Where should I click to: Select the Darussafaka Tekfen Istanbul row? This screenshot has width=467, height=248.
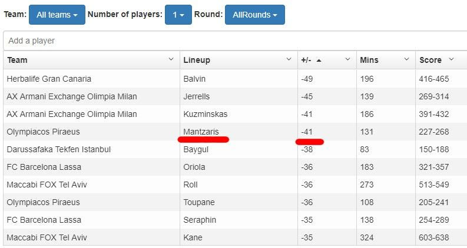click(x=58, y=149)
